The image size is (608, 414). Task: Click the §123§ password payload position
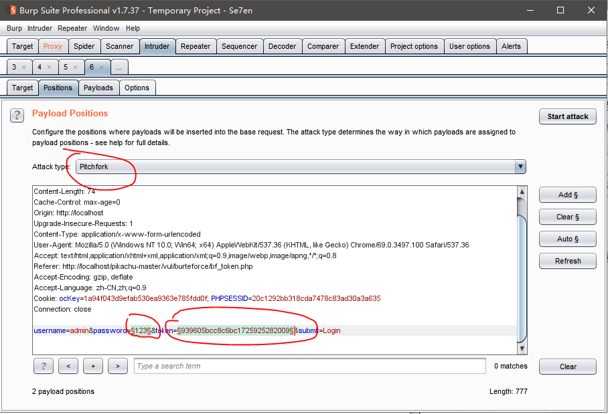tap(141, 331)
